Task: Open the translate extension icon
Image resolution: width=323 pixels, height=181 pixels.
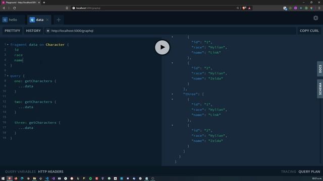Action: click(x=285, y=8)
